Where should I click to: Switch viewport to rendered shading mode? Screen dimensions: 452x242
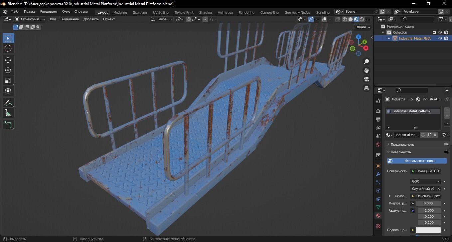coord(362,19)
